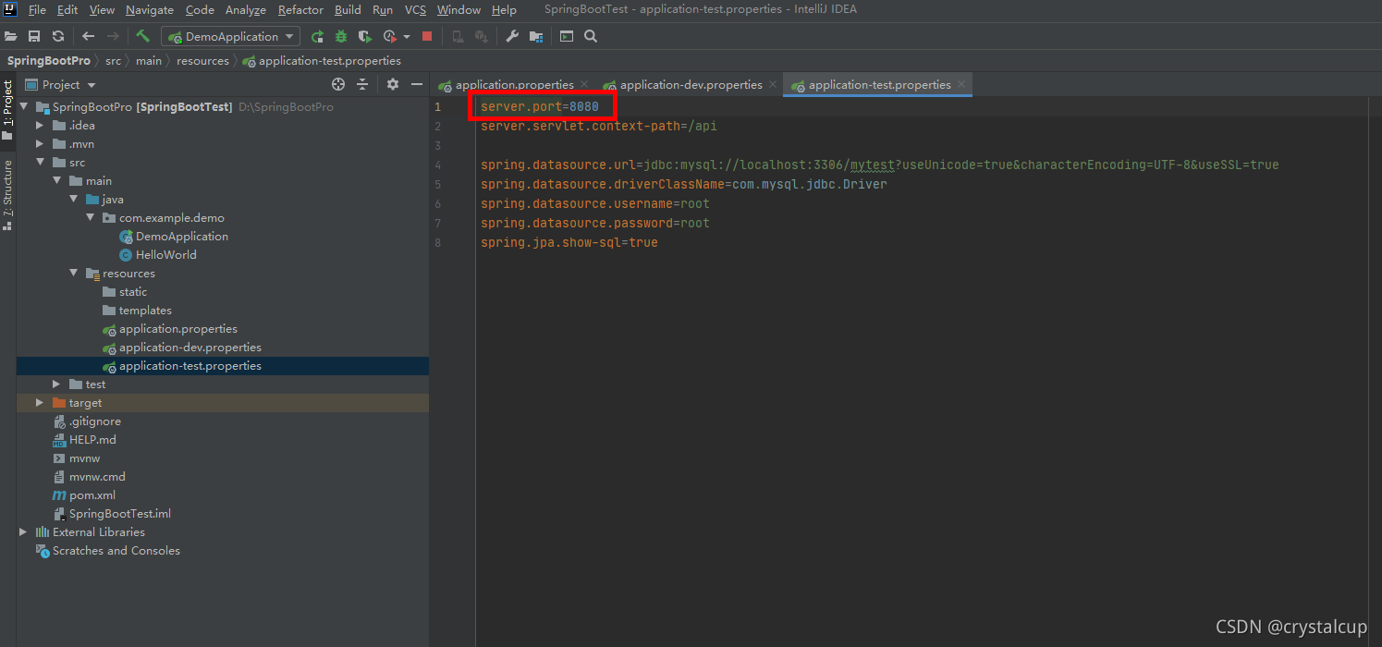The image size is (1382, 647).
Task: Navigate Forward with the right arrow
Action: point(113,36)
